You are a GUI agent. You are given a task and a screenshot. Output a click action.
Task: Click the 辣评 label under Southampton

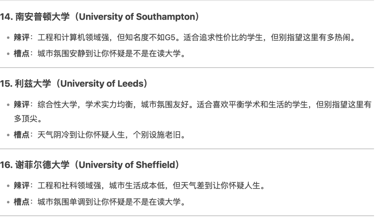tap(22, 37)
